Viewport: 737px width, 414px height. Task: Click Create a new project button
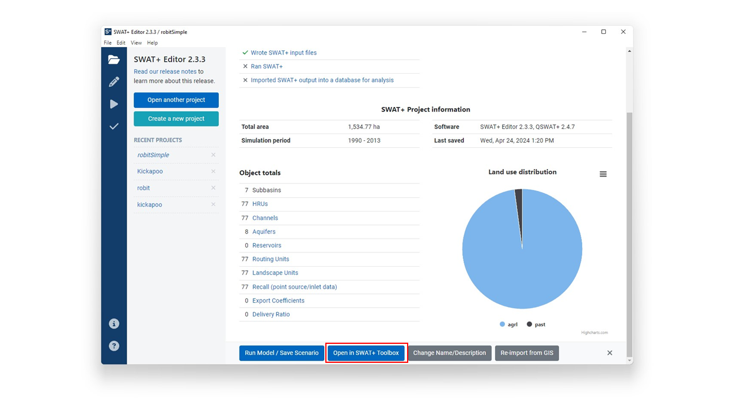176,119
